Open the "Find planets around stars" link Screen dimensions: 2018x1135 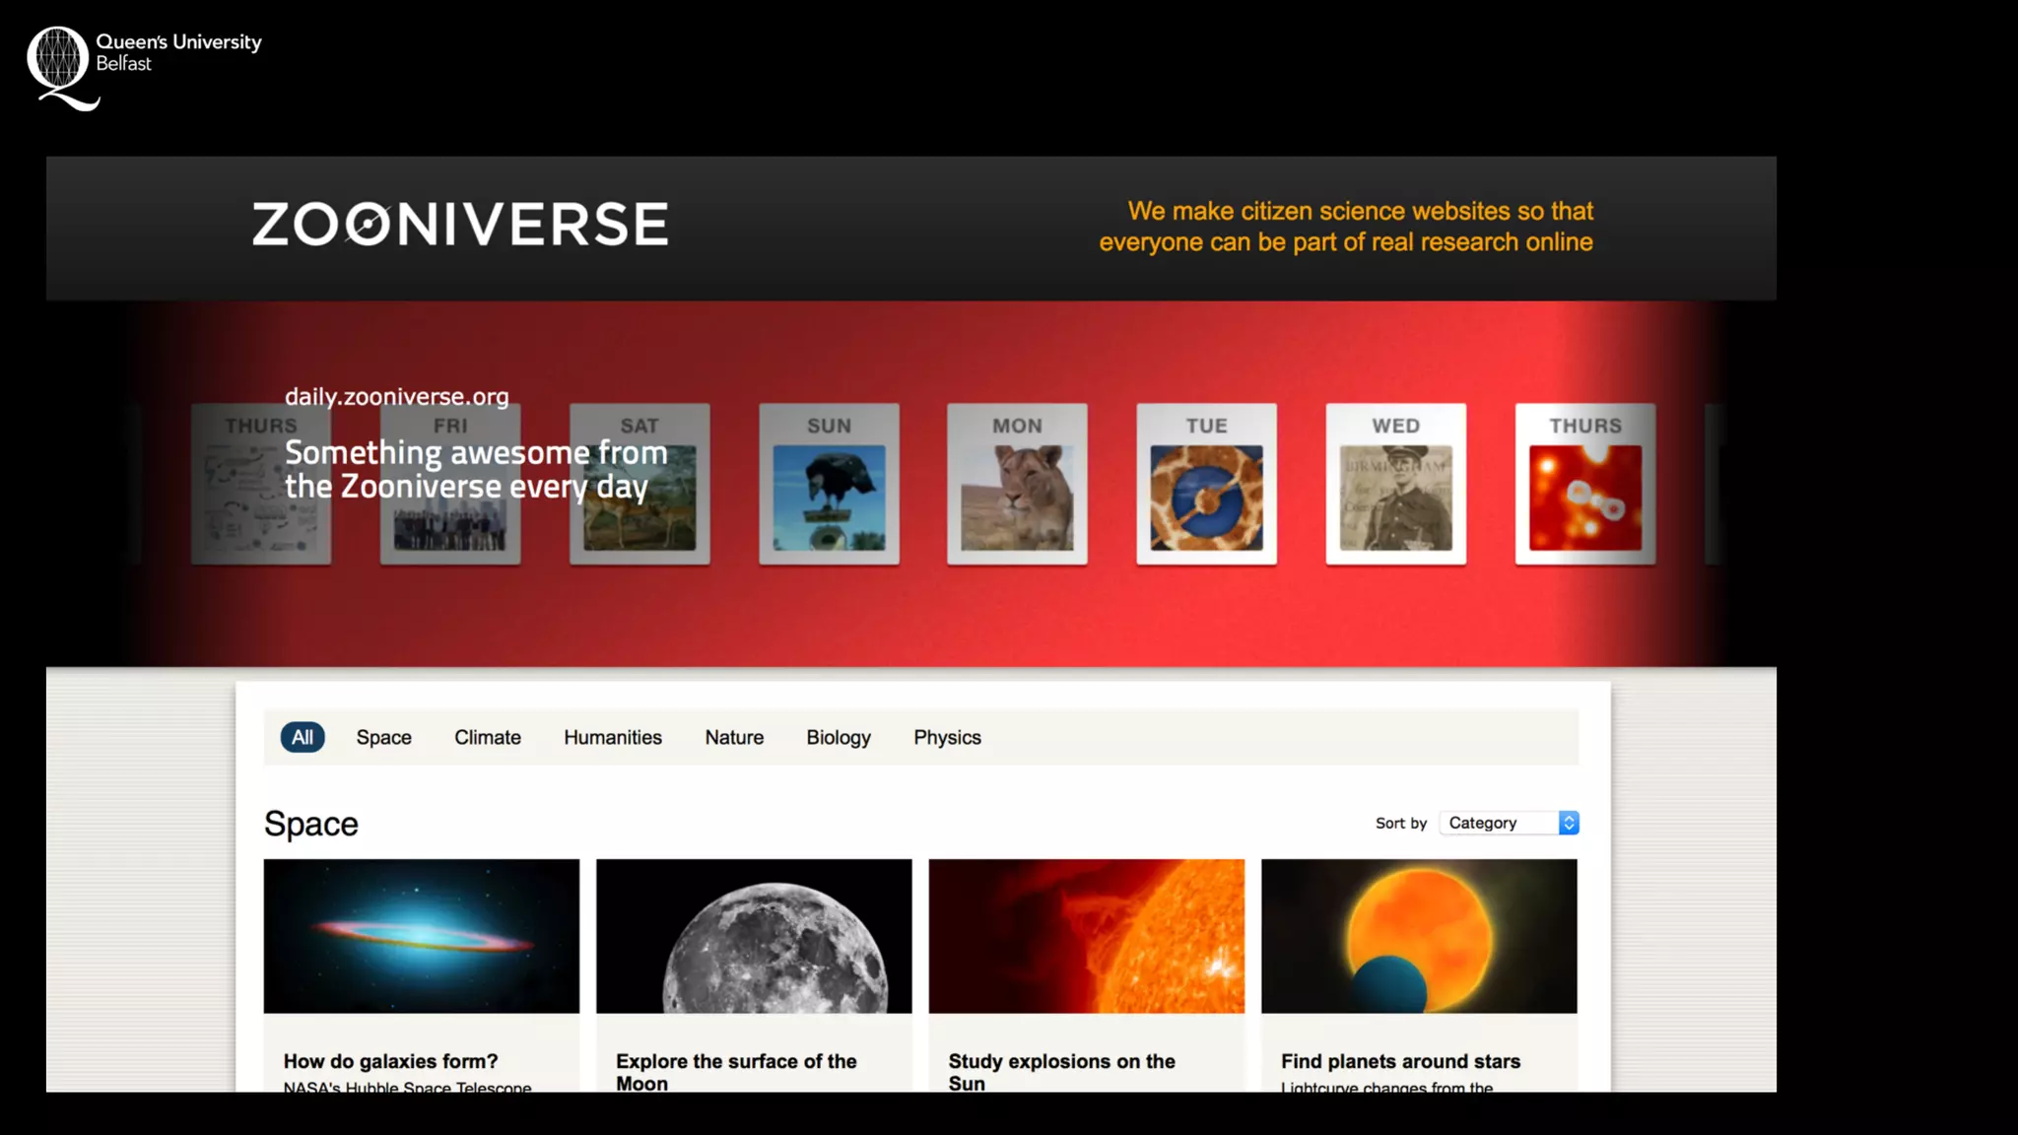[x=1400, y=1061]
